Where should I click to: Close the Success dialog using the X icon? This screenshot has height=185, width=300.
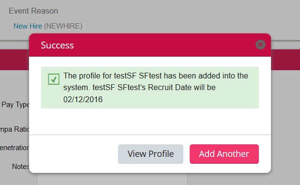(260, 45)
